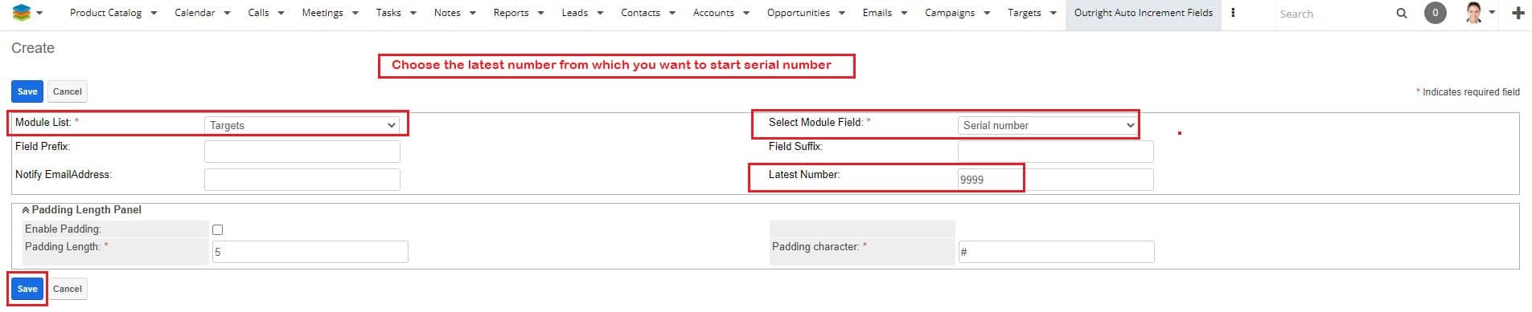Click the Notify EmailAddress input
This screenshot has height=312, width=1532.
pos(302,180)
